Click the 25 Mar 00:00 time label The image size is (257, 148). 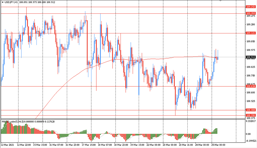(218, 145)
